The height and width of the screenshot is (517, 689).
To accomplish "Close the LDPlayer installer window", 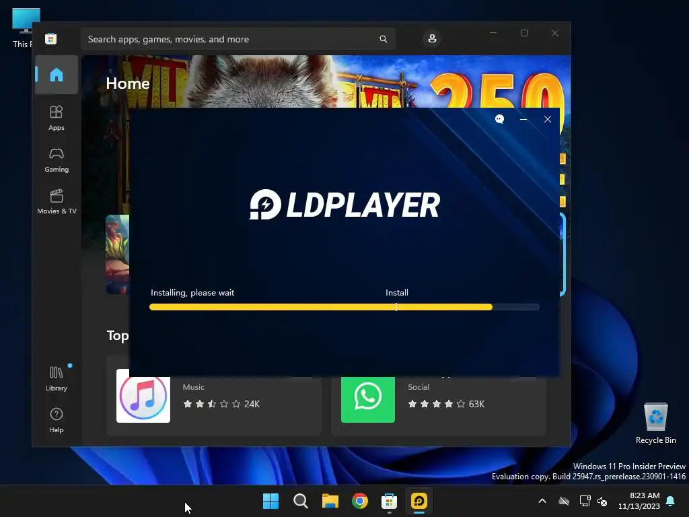I will tap(548, 119).
